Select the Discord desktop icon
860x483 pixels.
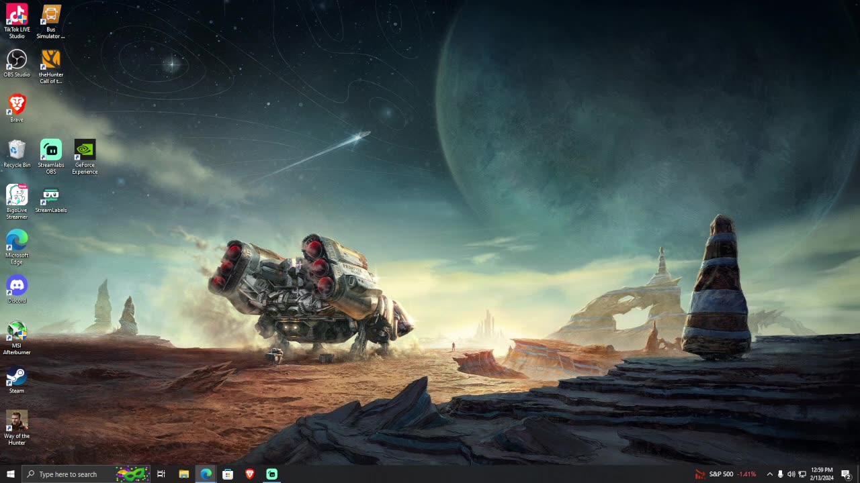pyautogui.click(x=17, y=289)
